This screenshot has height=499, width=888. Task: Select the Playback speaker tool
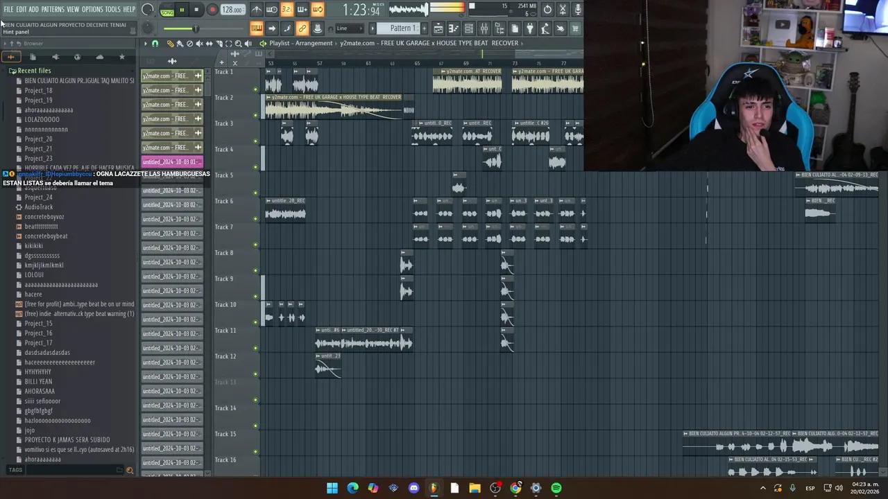pyautogui.click(x=248, y=44)
